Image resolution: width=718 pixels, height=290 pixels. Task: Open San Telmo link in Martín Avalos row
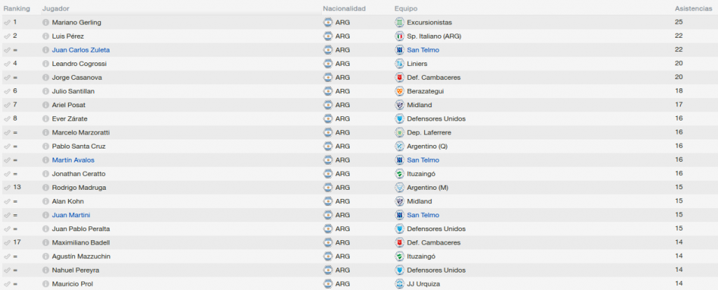(423, 160)
